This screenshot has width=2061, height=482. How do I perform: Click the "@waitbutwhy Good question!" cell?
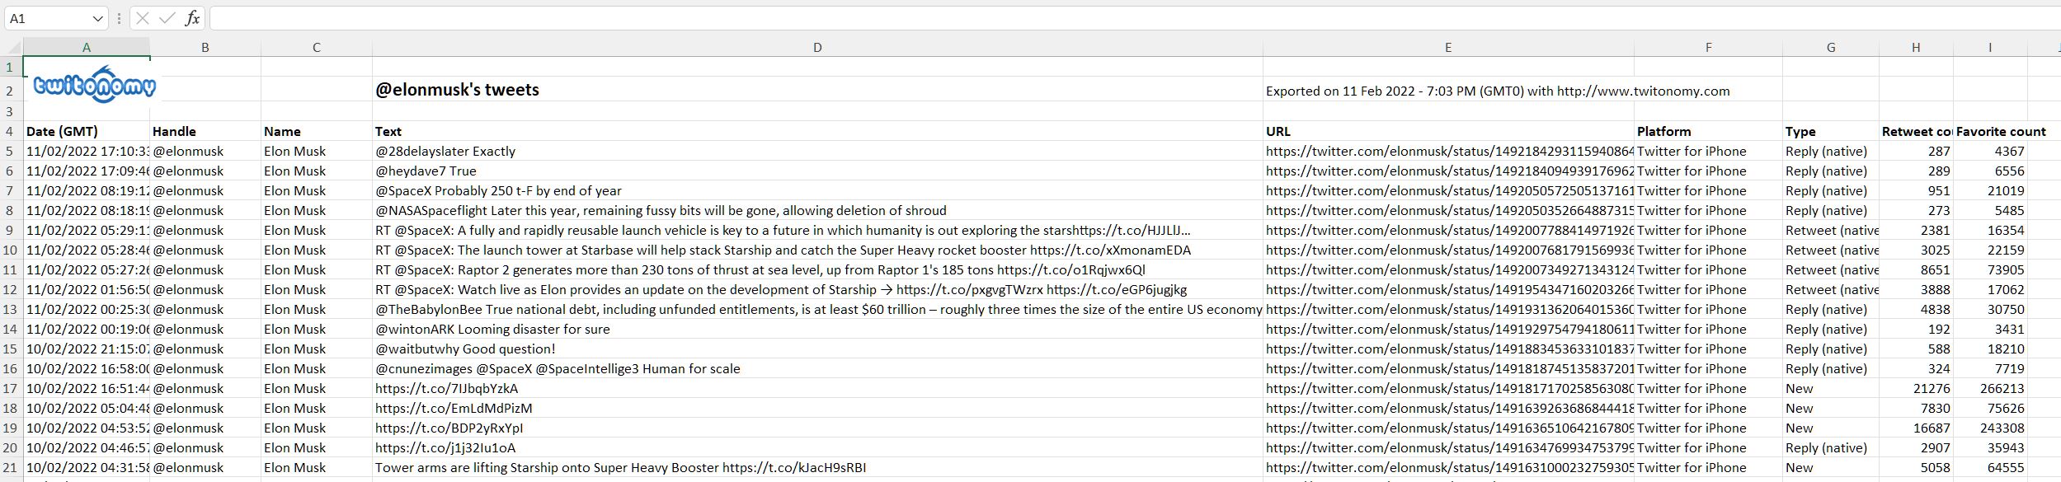click(817, 349)
